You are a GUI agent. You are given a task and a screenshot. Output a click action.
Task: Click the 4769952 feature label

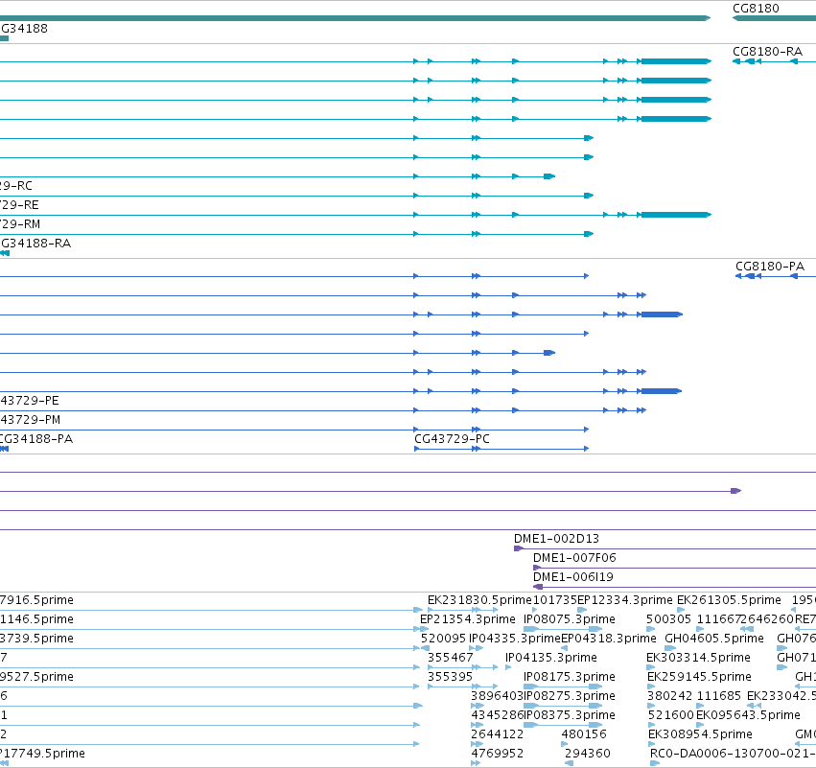tap(497, 754)
